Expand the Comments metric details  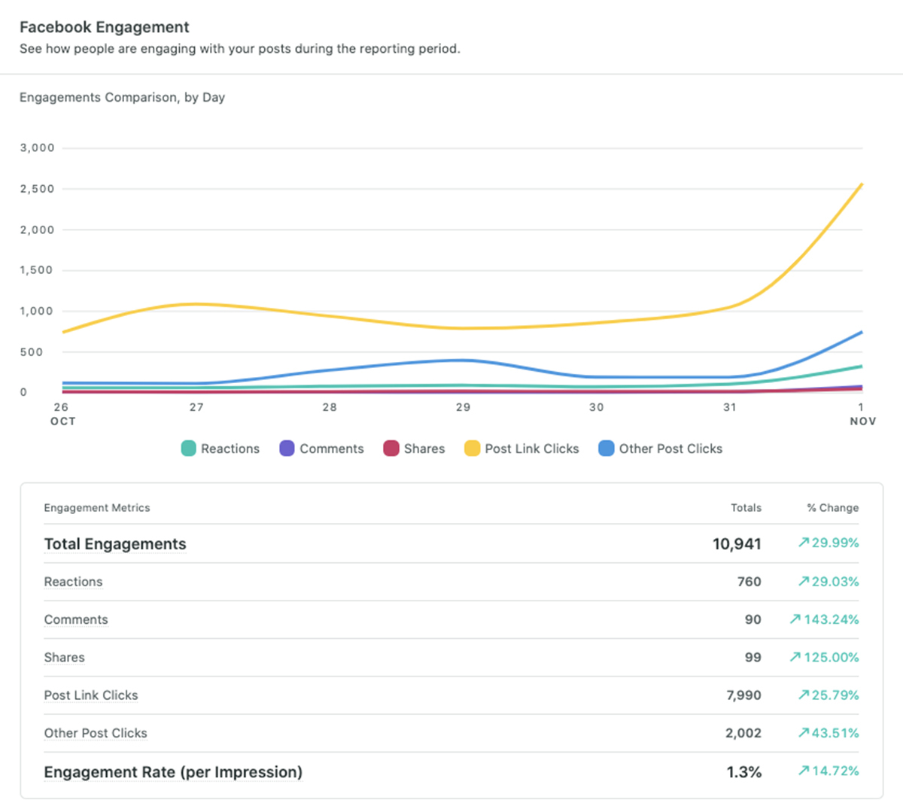(x=76, y=619)
